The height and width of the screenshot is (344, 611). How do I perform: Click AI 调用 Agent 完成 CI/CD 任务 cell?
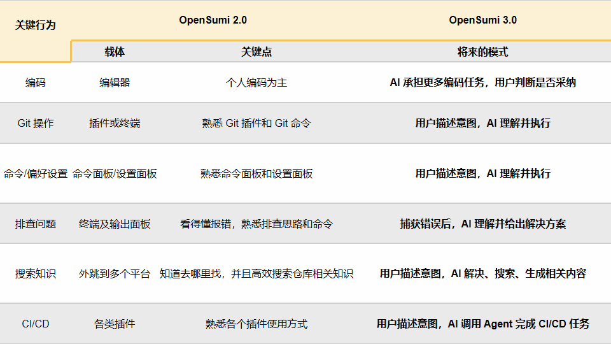point(483,324)
